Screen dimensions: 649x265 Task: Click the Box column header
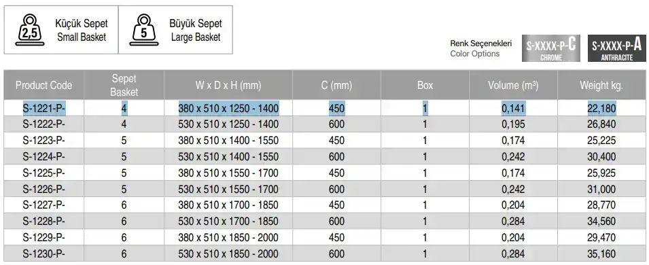click(x=425, y=86)
